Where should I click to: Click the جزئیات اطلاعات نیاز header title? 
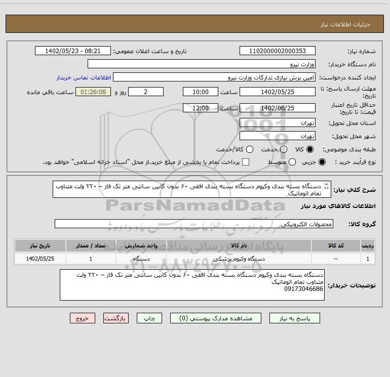tap(345, 24)
